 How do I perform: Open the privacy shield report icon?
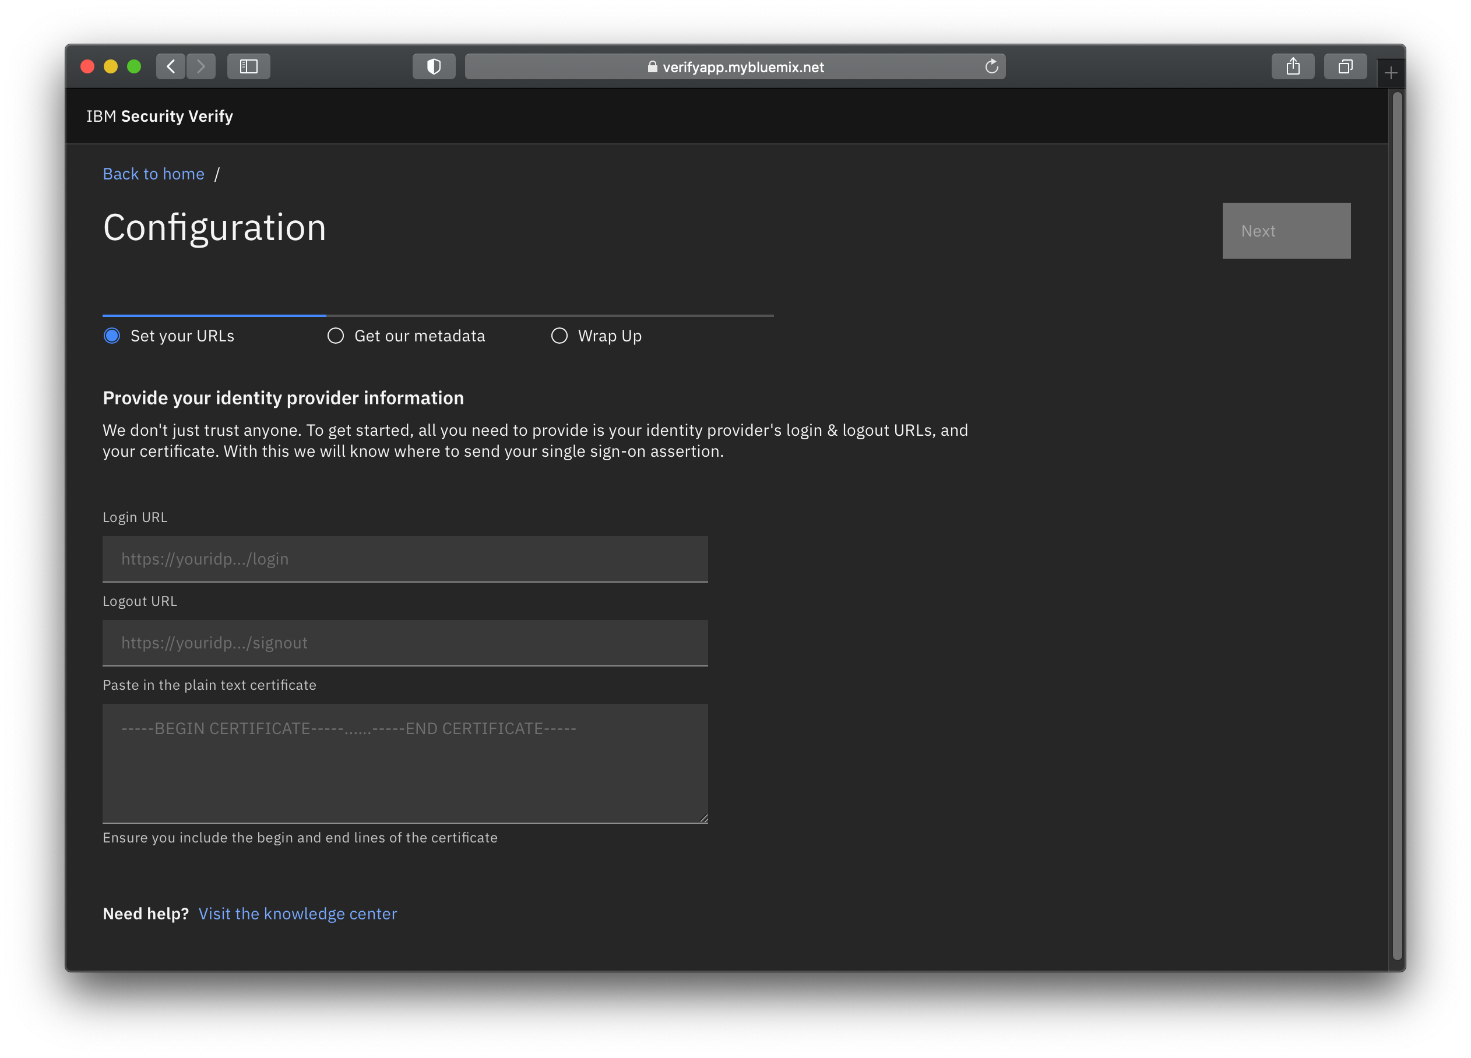(433, 66)
